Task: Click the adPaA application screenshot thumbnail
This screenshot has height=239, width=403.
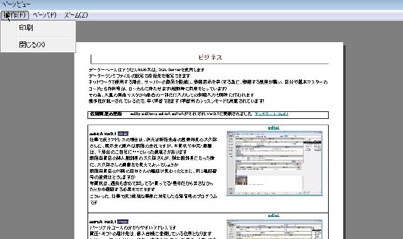Action: pyautogui.click(x=275, y=229)
